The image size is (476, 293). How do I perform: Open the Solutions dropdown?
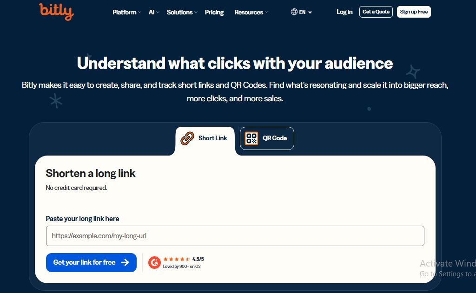click(x=182, y=12)
